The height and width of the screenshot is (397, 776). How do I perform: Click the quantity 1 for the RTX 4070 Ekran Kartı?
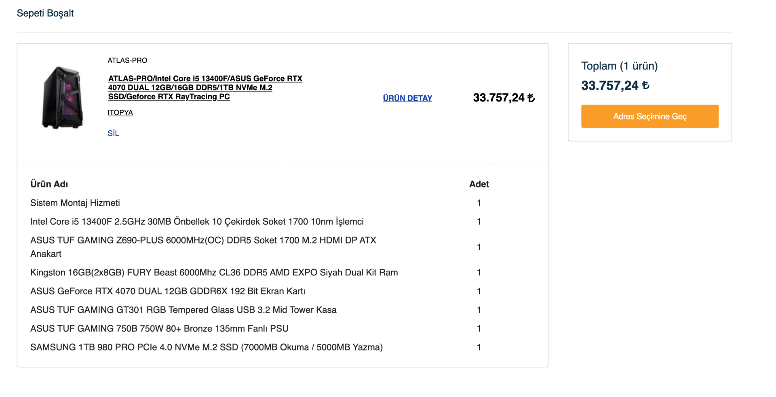[479, 291]
